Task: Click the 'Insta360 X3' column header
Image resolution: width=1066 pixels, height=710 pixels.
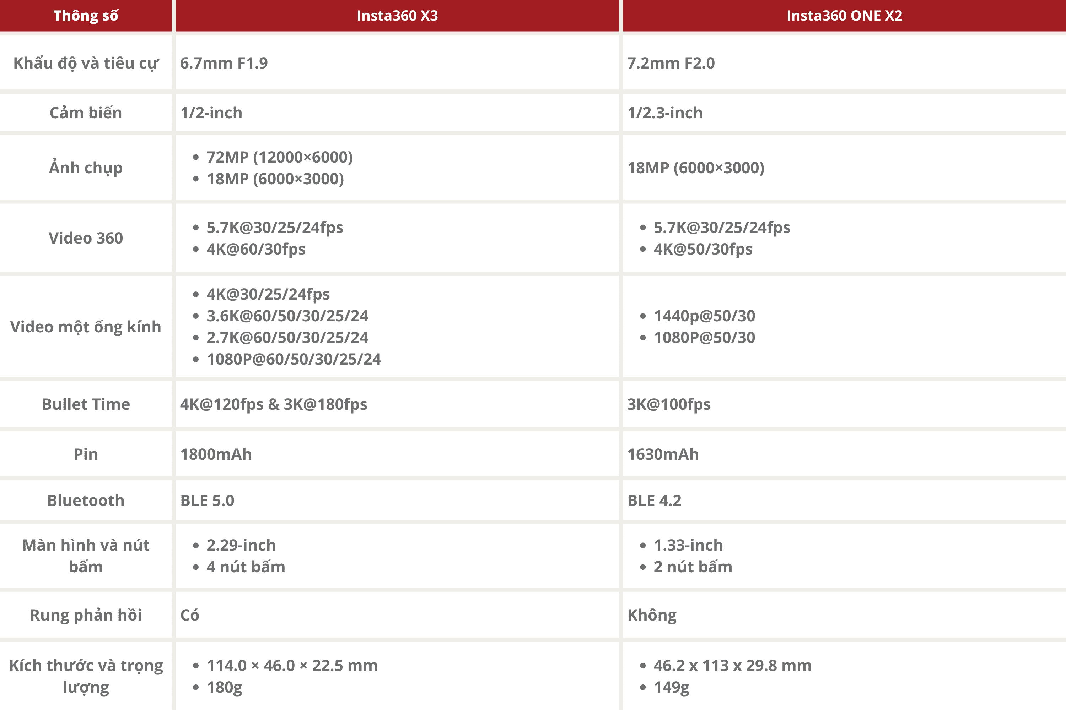Action: [397, 16]
